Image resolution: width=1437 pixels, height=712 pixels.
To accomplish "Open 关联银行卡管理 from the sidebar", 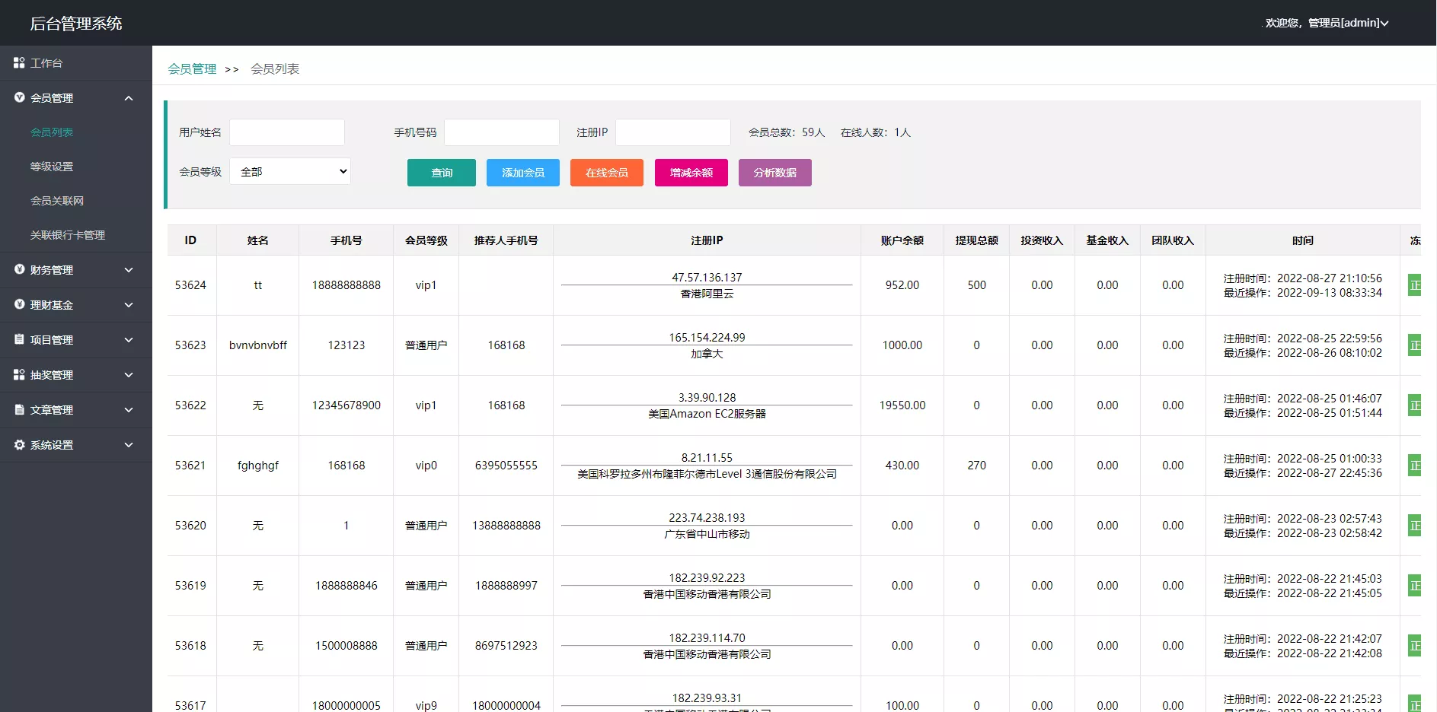I will (68, 235).
